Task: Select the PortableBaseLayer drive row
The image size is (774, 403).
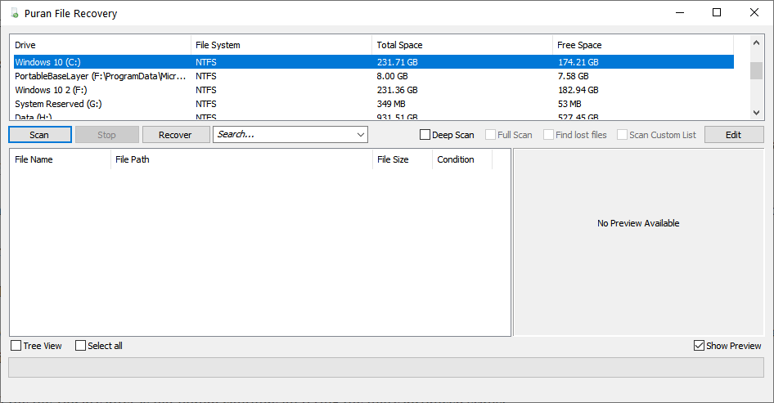Action: coord(374,76)
